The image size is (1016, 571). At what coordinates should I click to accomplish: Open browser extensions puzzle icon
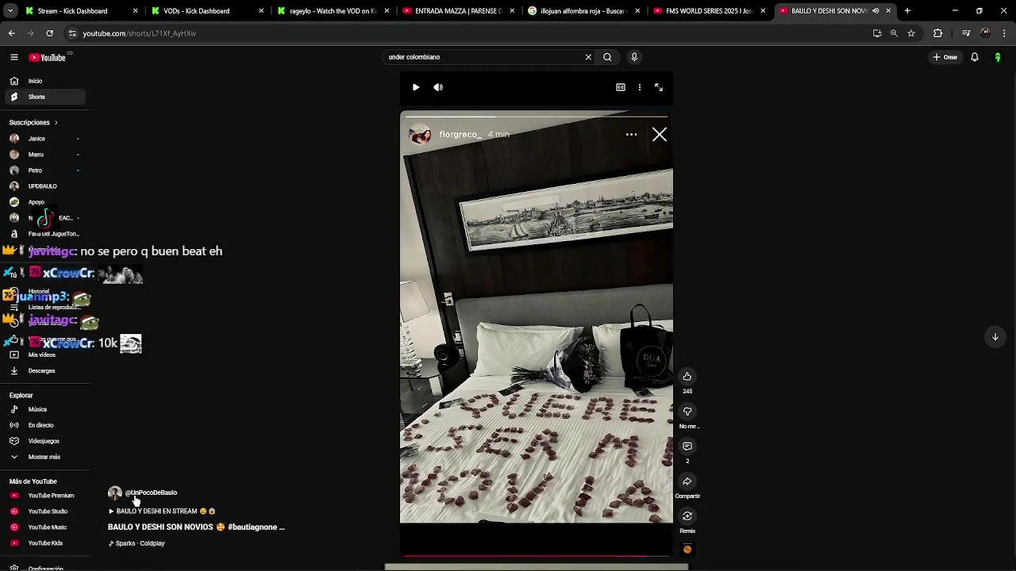click(938, 33)
